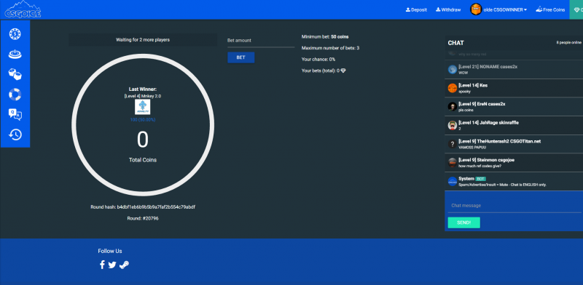Open the FAQ Q&A sidebar icon

point(15,115)
